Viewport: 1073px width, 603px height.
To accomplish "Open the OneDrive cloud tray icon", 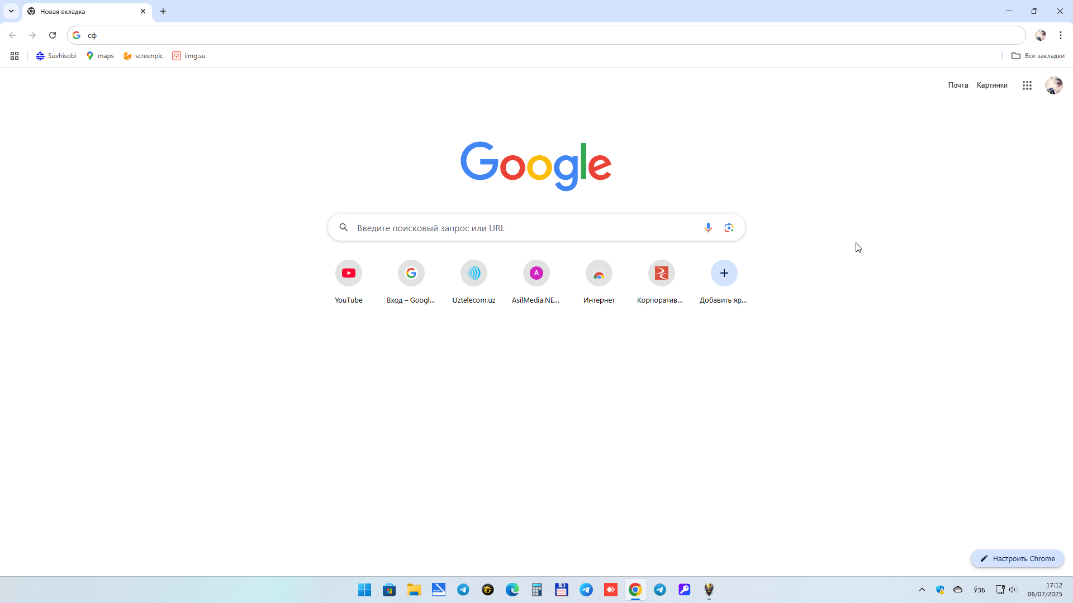I will (x=958, y=590).
